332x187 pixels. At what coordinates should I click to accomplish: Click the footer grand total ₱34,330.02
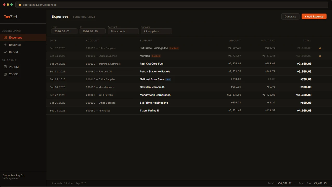(x=284, y=183)
